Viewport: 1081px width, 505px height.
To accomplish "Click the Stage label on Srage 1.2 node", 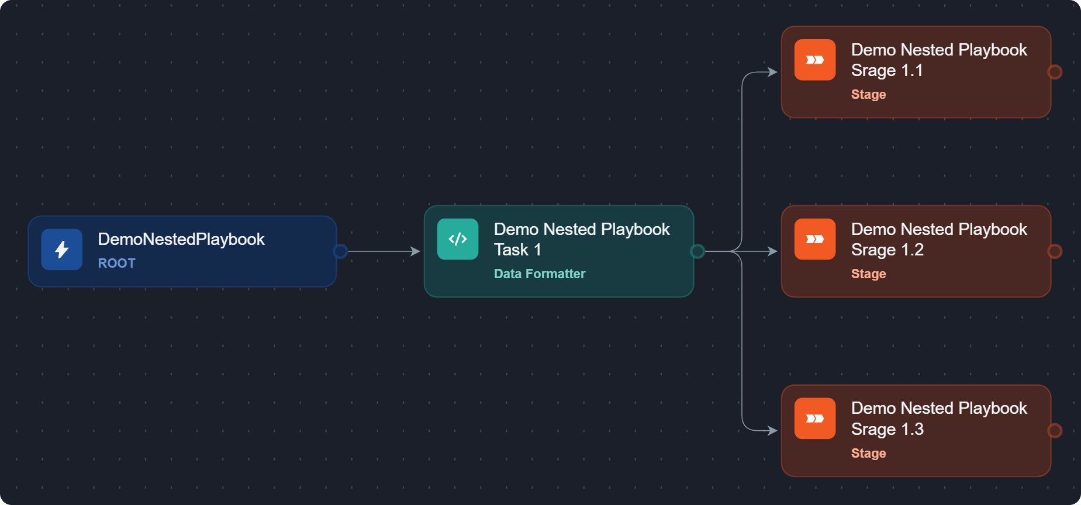I will coord(868,274).
